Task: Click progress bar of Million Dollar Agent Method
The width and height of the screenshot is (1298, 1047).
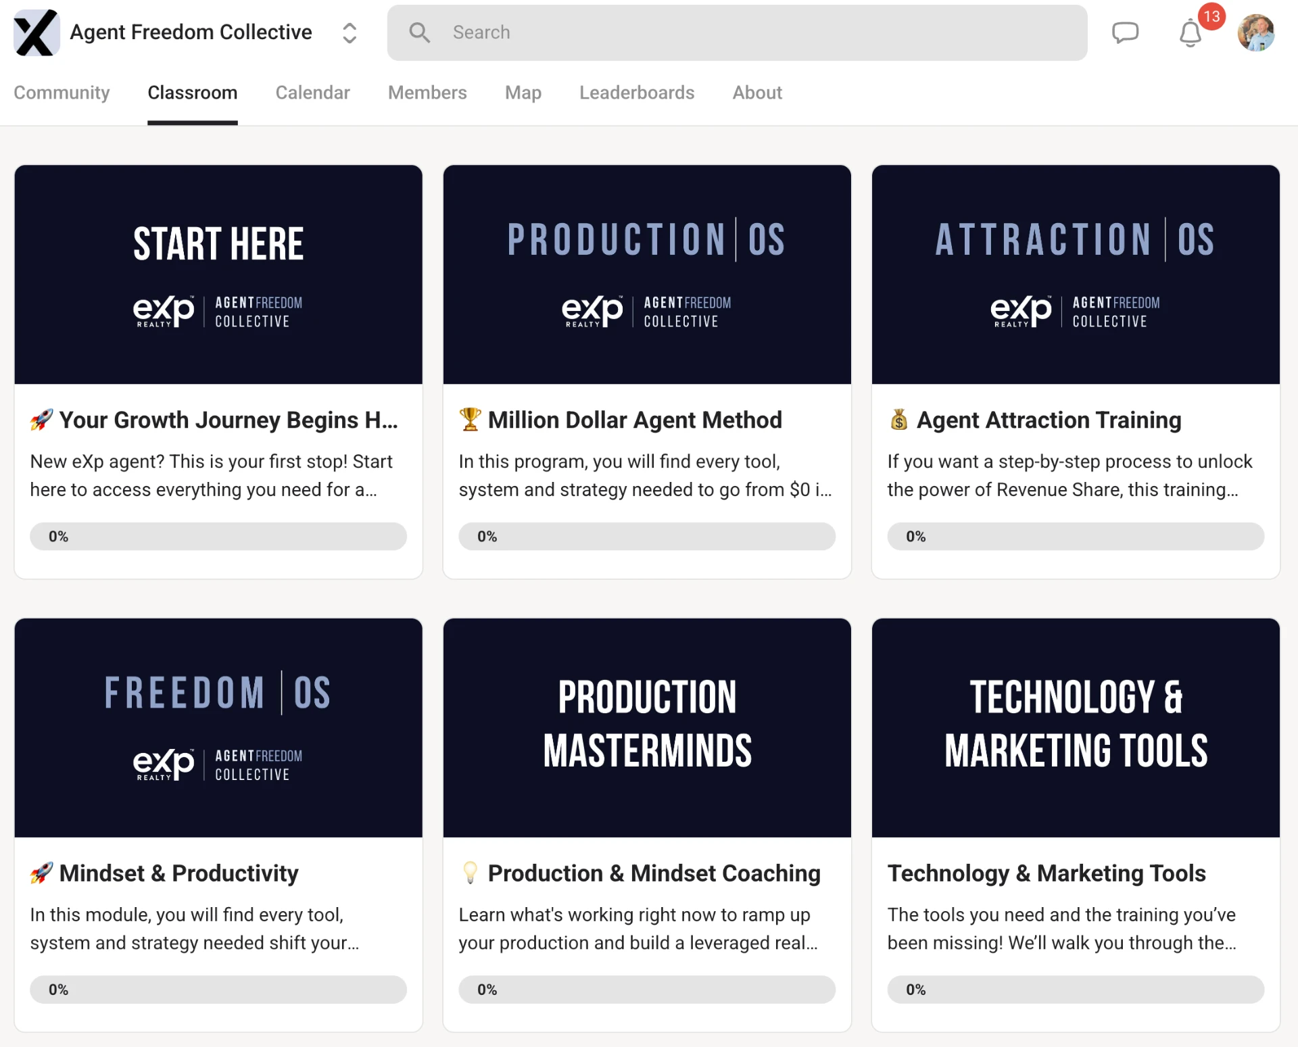Action: tap(647, 536)
